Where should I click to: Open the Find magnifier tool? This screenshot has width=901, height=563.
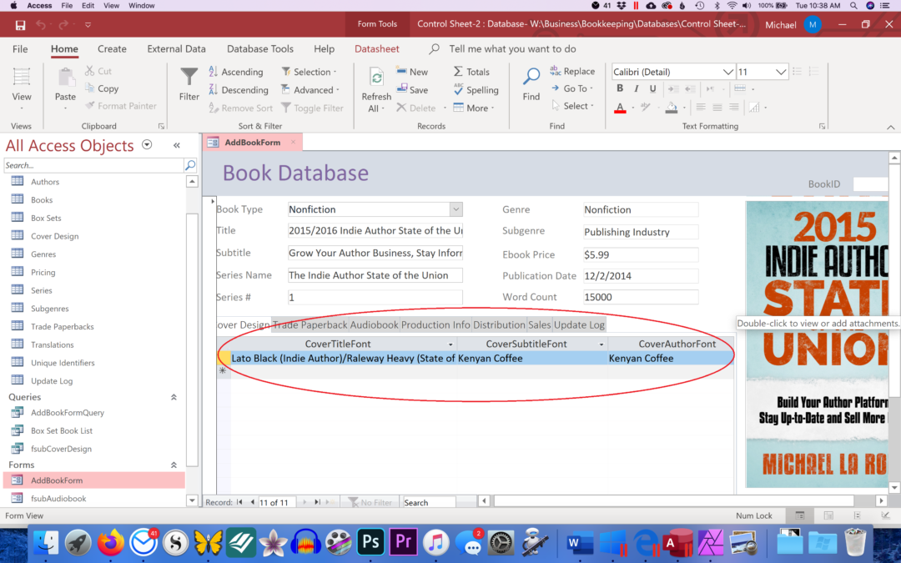click(531, 77)
